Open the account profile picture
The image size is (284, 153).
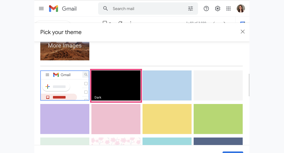241,9
